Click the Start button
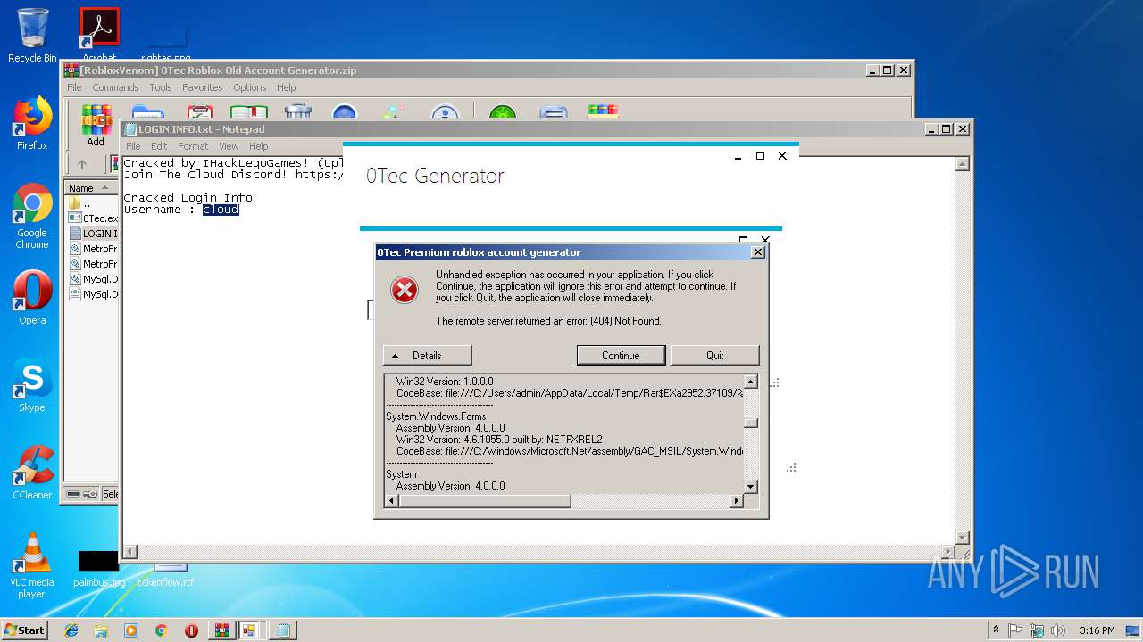Screen dimensions: 1143x642 pyautogui.click(x=24, y=630)
